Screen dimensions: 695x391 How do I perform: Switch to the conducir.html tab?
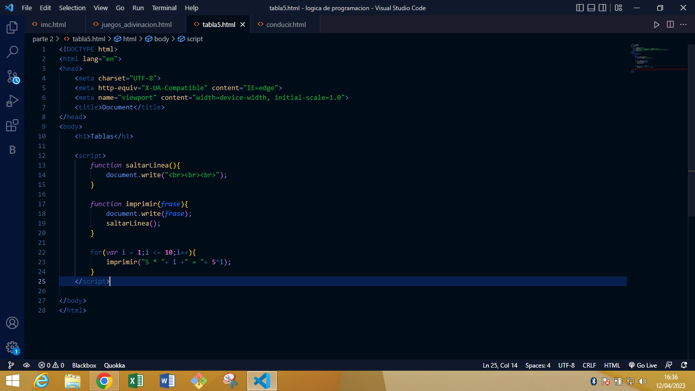(x=286, y=24)
